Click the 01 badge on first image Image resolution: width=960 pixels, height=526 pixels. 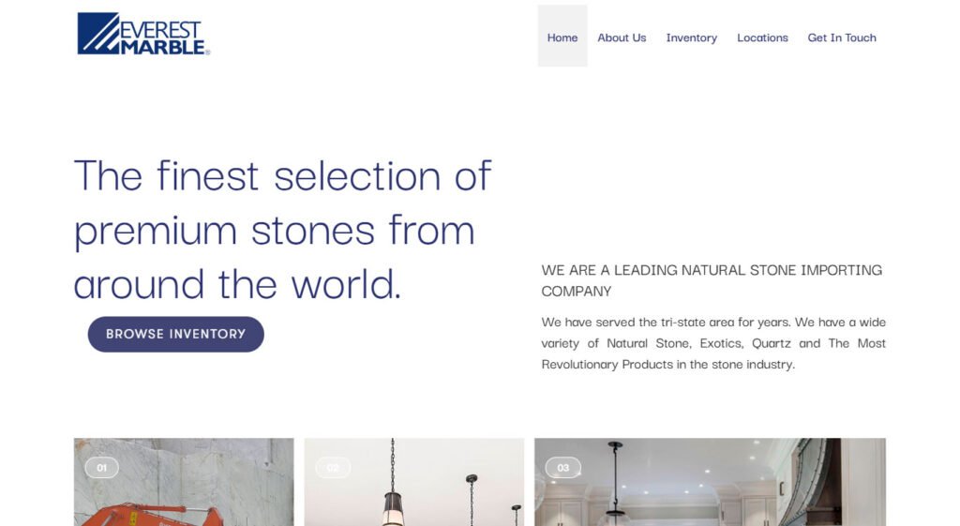tap(101, 467)
